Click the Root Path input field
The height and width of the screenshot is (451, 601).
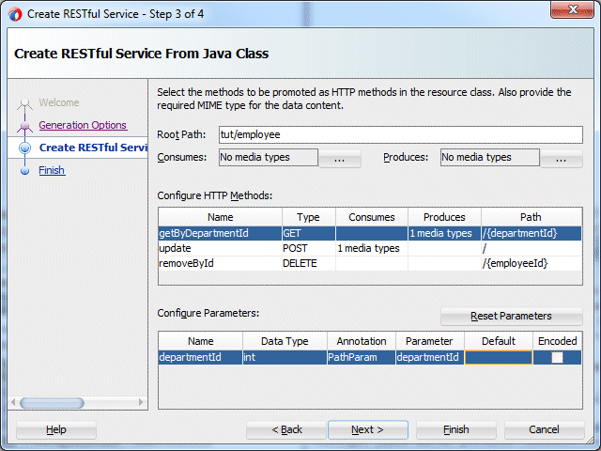pos(401,134)
